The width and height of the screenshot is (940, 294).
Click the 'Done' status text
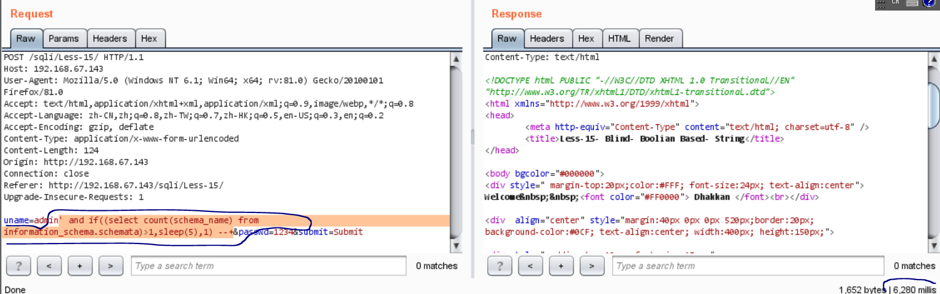pos(15,290)
